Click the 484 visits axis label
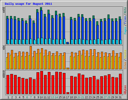The width and height of the screenshot is (128, 100). click(4, 48)
